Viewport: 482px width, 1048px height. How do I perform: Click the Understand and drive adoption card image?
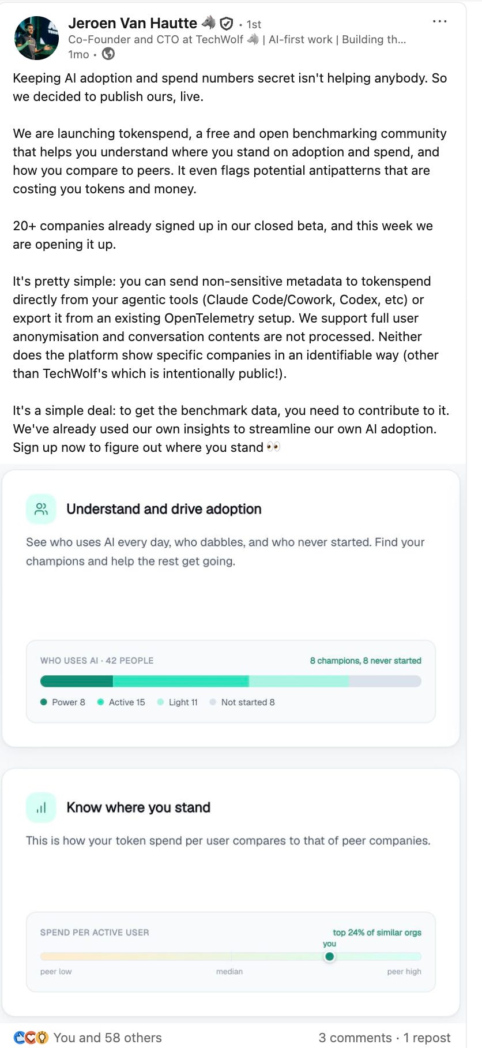[231, 608]
